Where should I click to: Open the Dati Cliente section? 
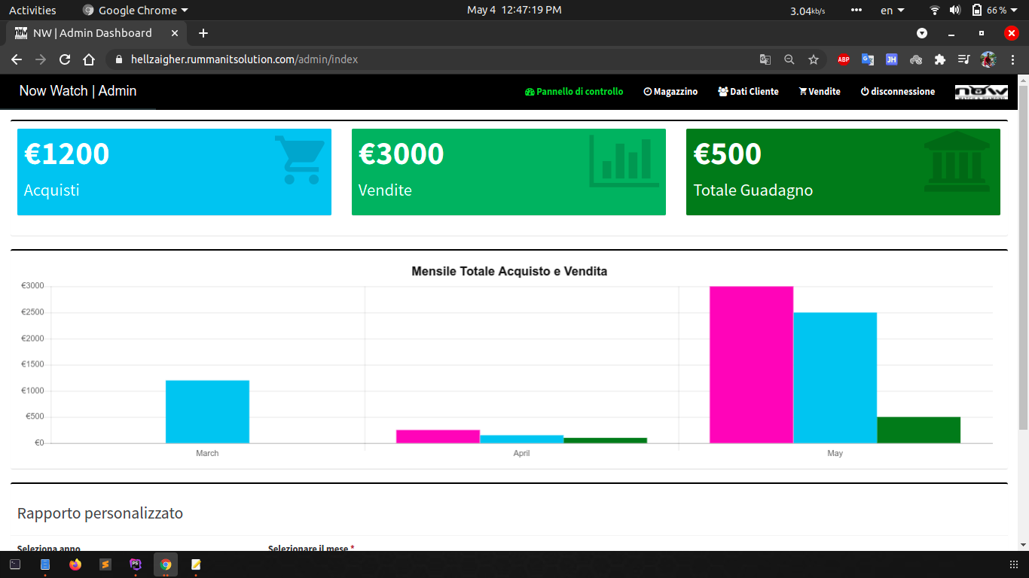tap(748, 92)
